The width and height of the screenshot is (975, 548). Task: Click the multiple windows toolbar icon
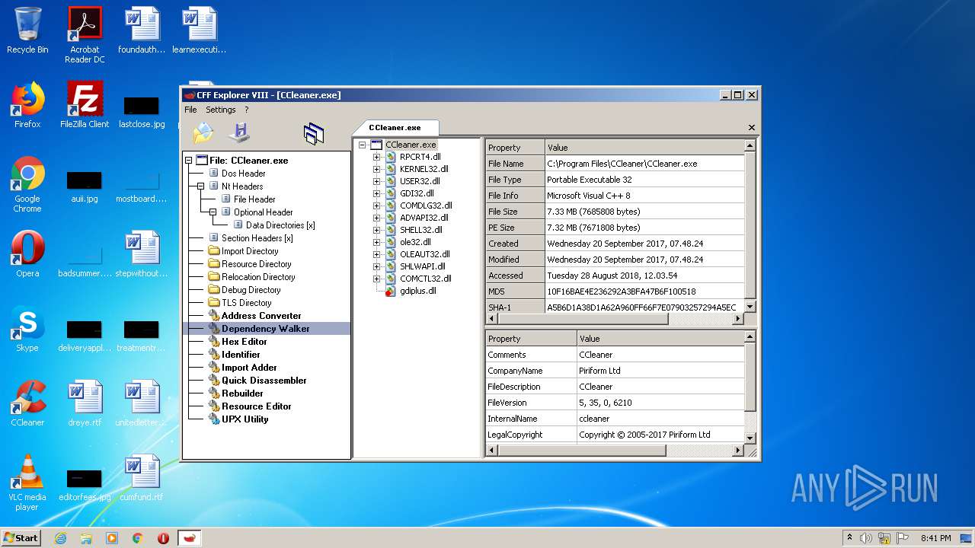314,134
